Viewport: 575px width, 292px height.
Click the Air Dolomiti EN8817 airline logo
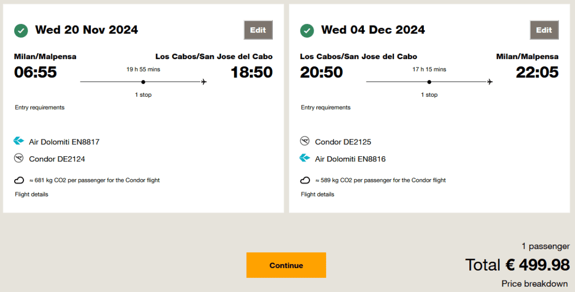click(x=19, y=141)
